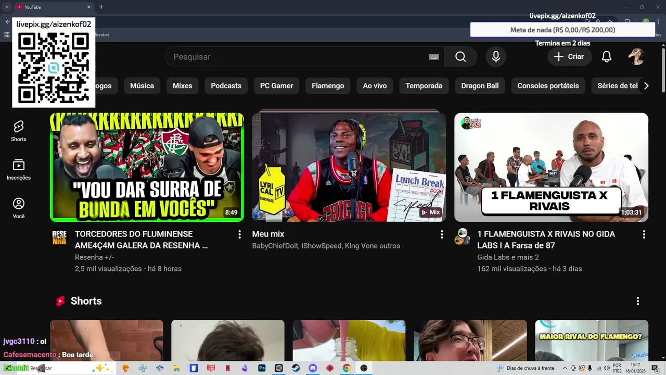Open Inscrições in the sidebar

(x=19, y=170)
